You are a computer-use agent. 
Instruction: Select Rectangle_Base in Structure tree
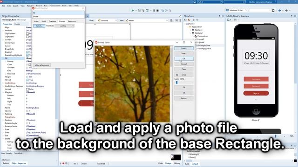(x=204, y=45)
